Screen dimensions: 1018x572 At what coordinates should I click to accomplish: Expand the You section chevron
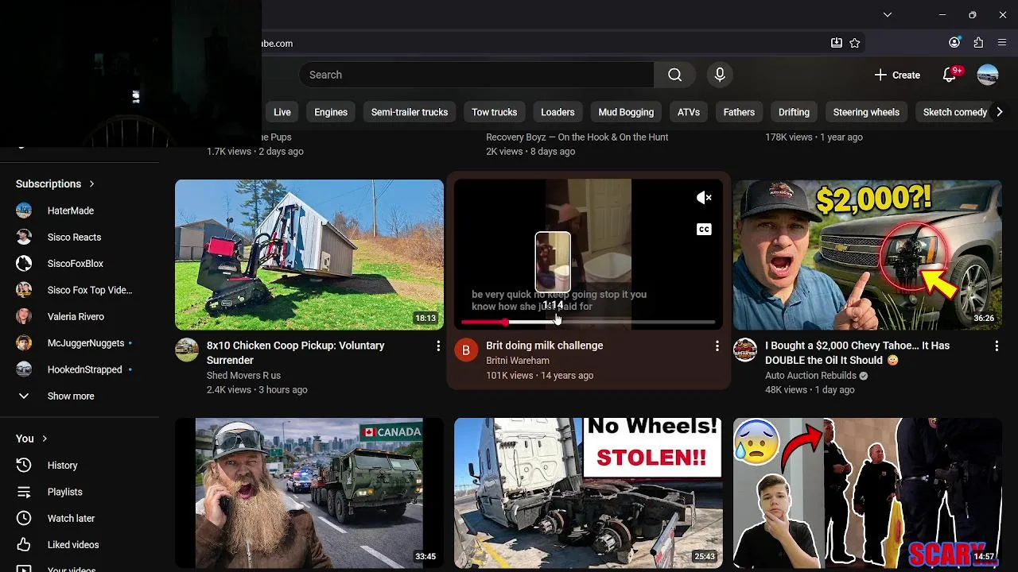coord(45,439)
